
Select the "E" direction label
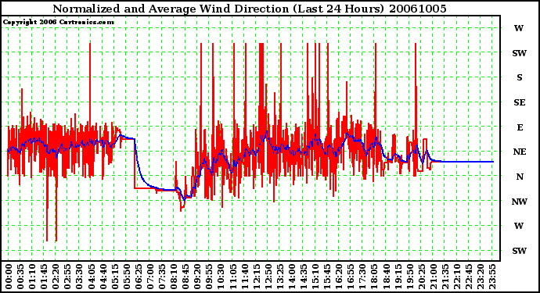pyautogui.click(x=520, y=127)
